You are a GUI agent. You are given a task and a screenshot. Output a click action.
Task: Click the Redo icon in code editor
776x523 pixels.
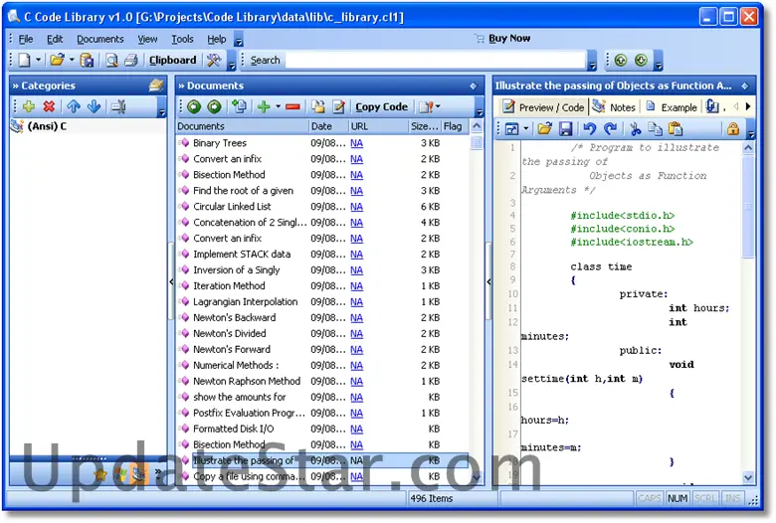(610, 129)
